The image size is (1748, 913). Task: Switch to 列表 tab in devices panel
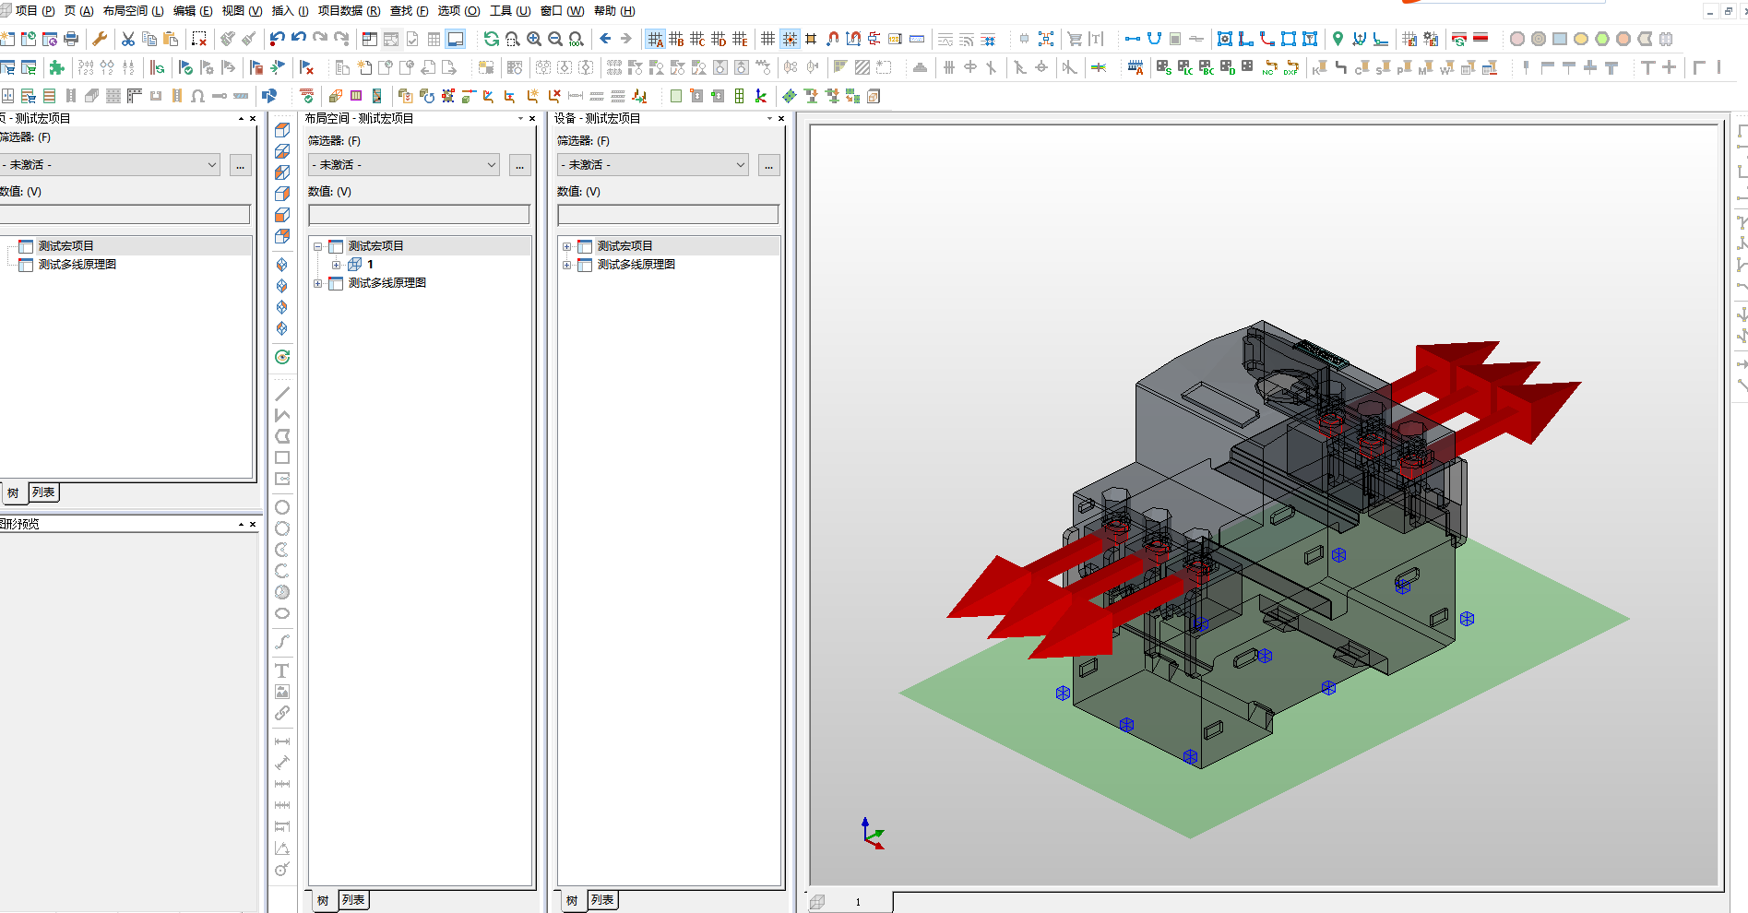[x=602, y=900]
